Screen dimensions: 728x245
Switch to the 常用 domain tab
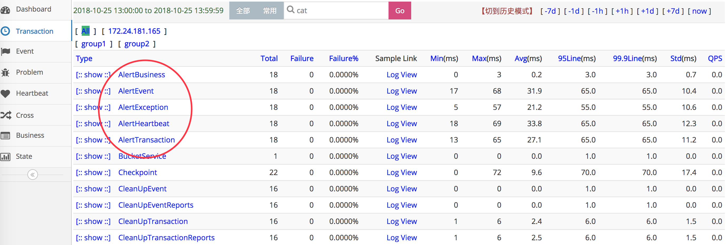270,11
